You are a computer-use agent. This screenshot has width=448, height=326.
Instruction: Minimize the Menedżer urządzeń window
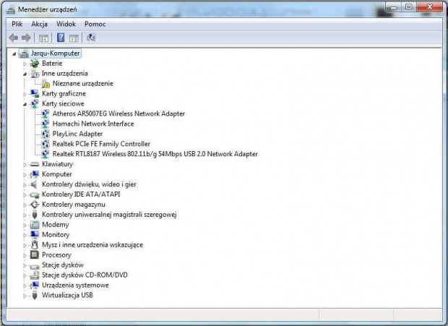pos(393,7)
